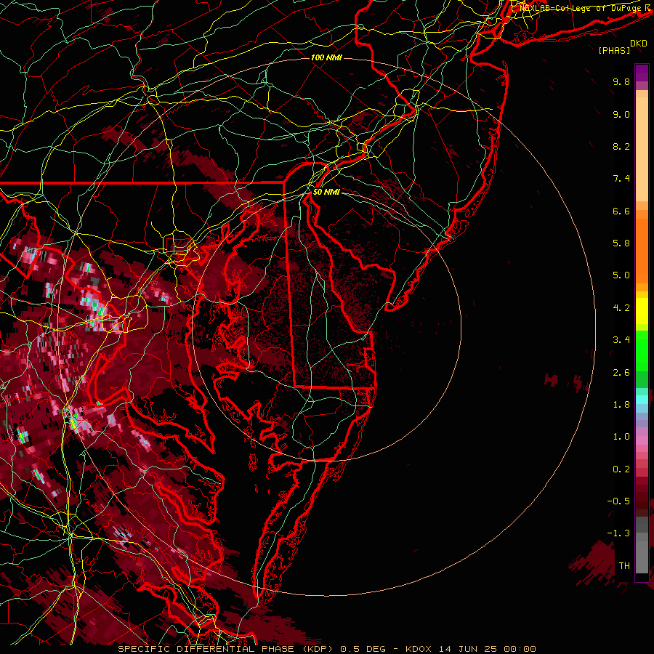Click the yellow segment of the color bar
Image resolution: width=654 pixels, height=654 pixels.
(x=642, y=311)
